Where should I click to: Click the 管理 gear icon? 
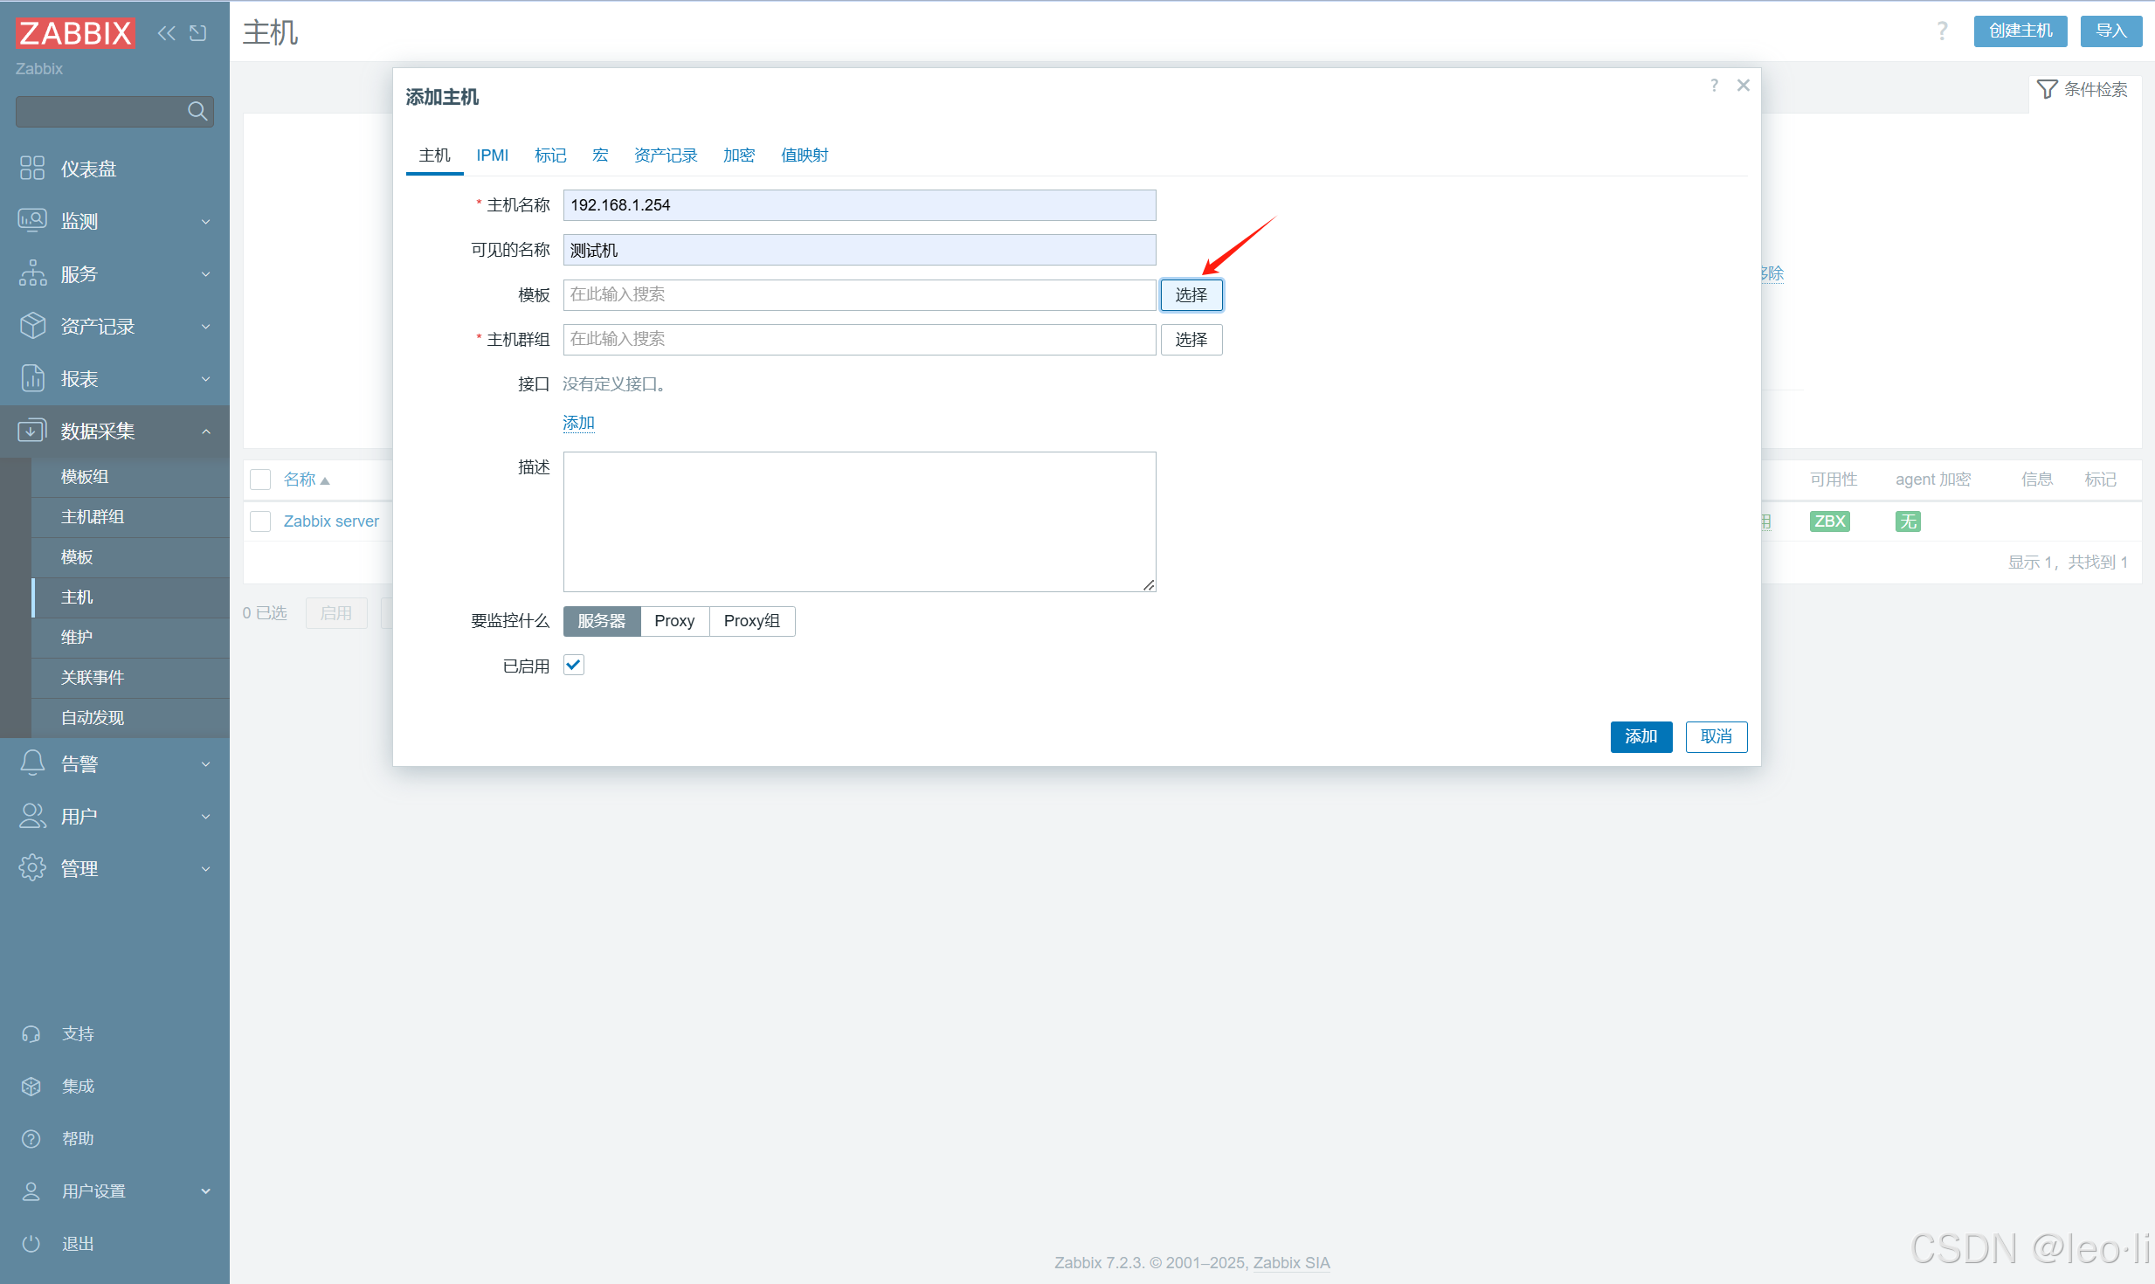pyautogui.click(x=32, y=868)
